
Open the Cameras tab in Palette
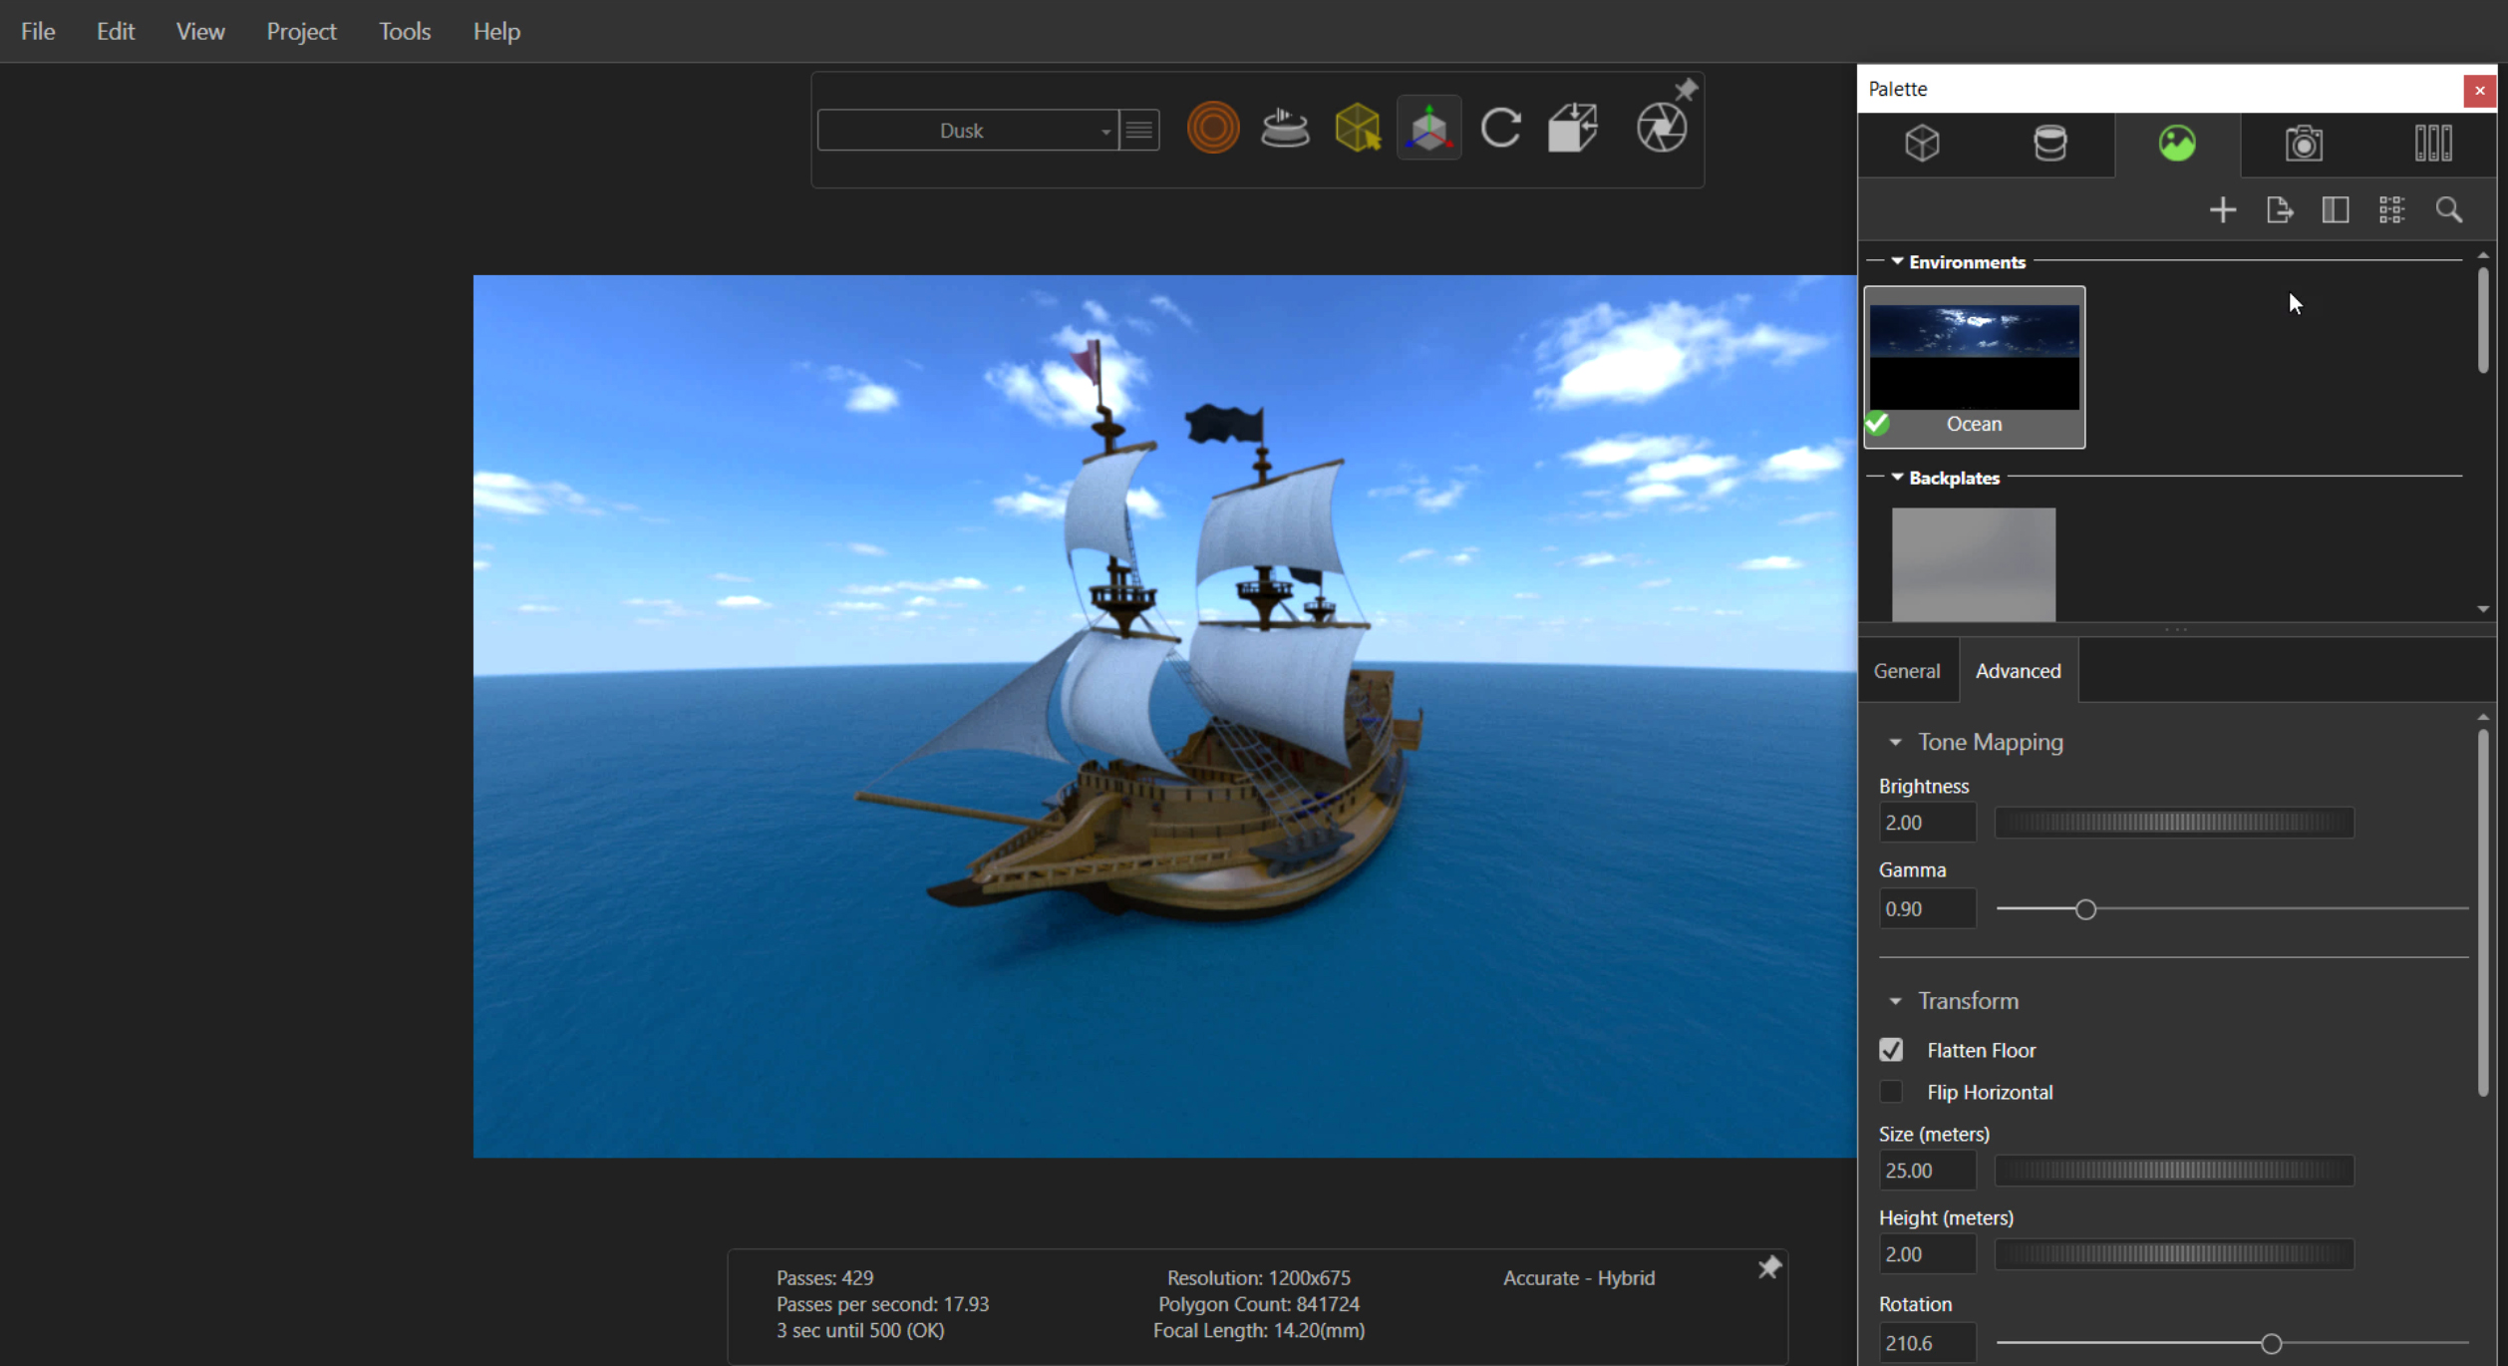2304,144
